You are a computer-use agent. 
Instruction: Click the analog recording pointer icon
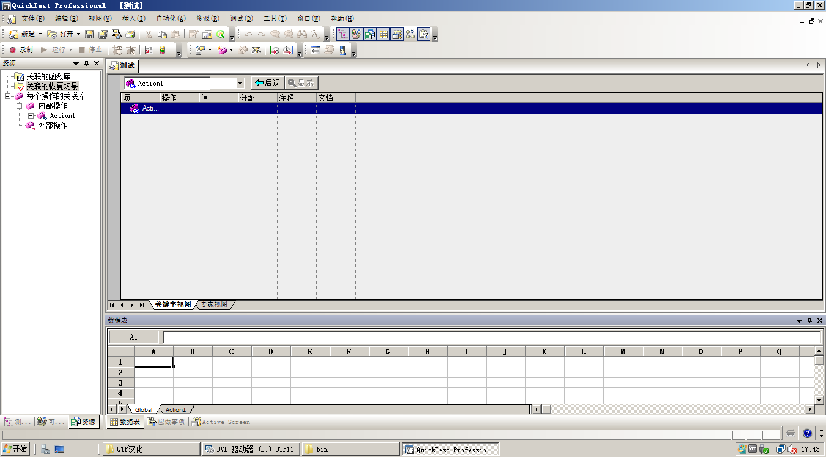pyautogui.click(x=130, y=50)
